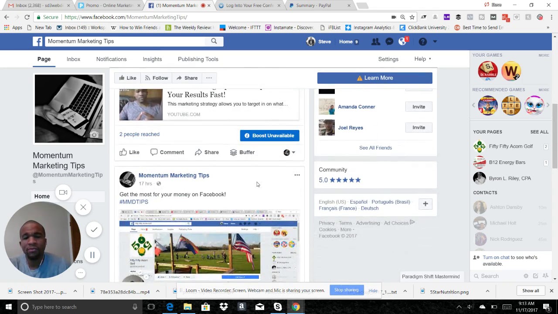
Task: Click the Loom camera toggle icon
Action: (x=63, y=192)
